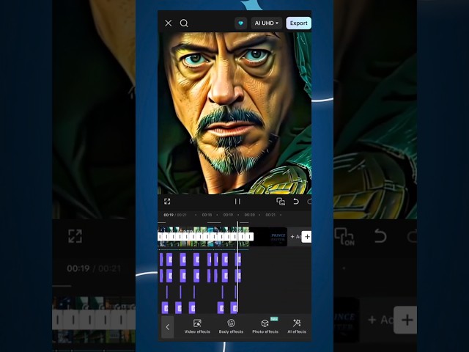Screen dimensions: 469x352
Task: Click the 00:21 ruler mark
Action: (270, 215)
